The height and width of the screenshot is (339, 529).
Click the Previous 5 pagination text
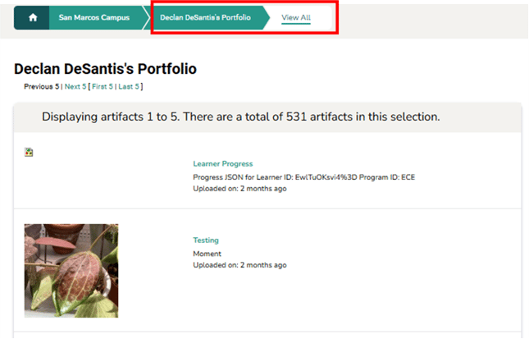[x=41, y=86]
